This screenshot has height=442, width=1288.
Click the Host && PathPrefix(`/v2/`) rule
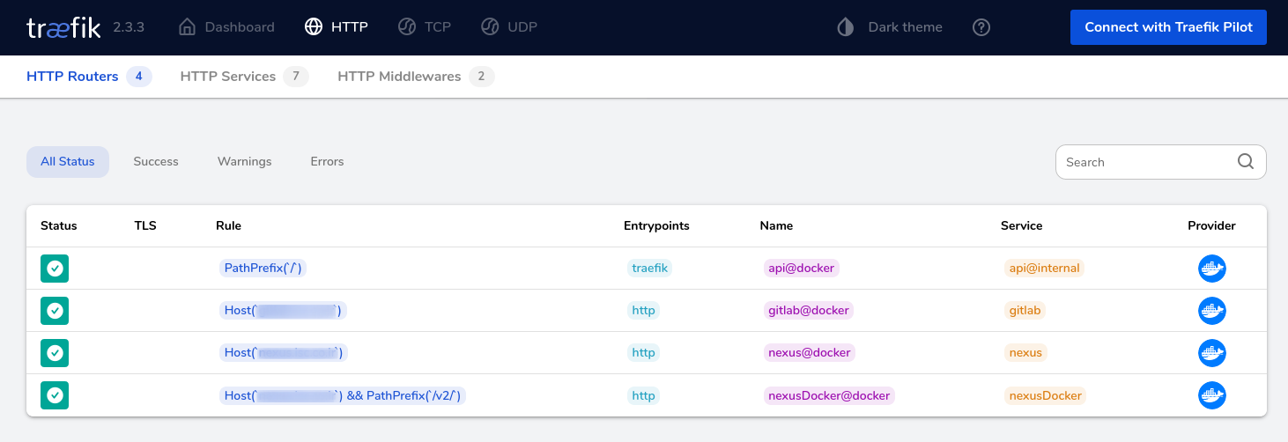(343, 395)
